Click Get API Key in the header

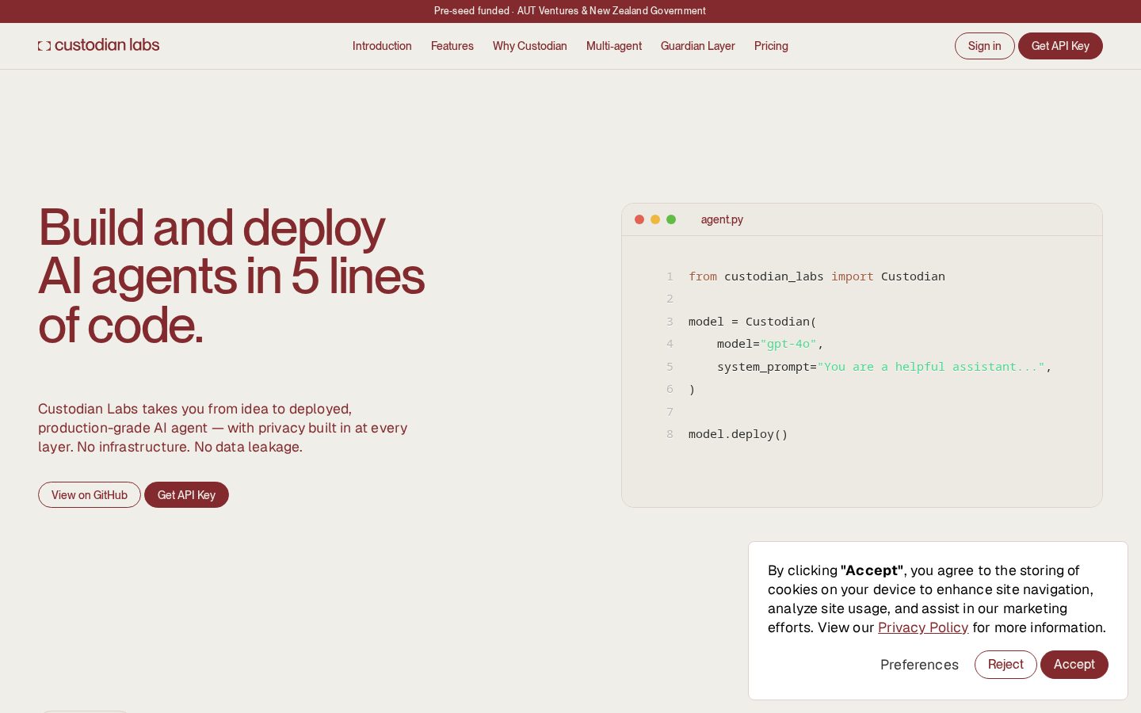click(x=1060, y=46)
